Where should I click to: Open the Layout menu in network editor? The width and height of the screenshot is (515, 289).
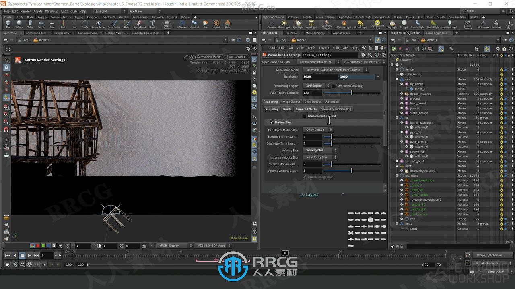(324, 48)
